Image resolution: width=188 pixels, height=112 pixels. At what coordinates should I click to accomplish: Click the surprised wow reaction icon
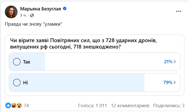[19, 106]
